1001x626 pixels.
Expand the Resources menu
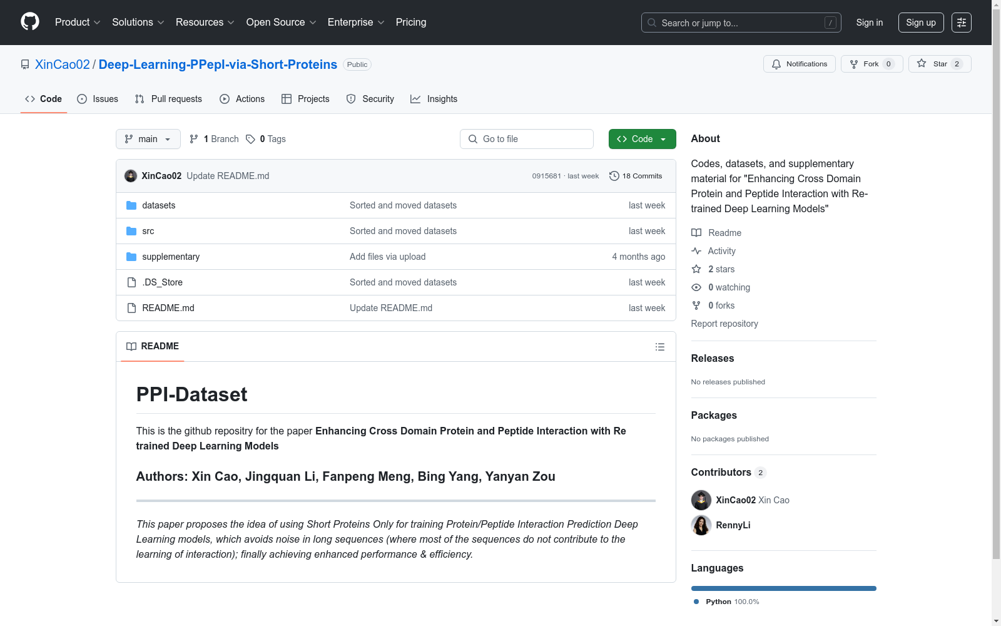point(205,23)
